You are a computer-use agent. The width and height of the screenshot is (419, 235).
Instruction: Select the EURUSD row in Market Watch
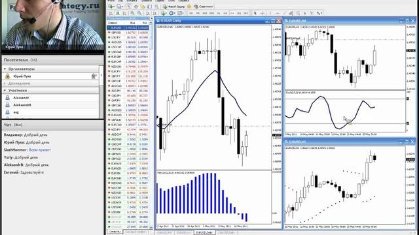click(x=128, y=27)
